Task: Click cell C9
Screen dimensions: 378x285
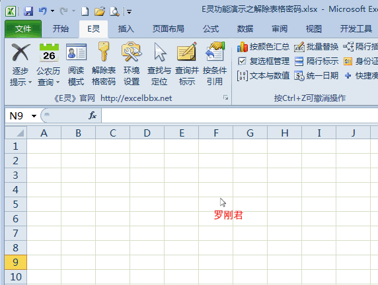Action: [x=112, y=262]
